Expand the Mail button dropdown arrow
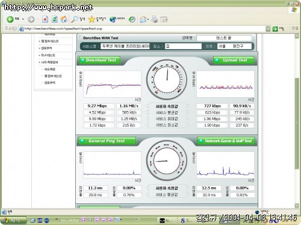The image size is (301, 225). [148, 19]
